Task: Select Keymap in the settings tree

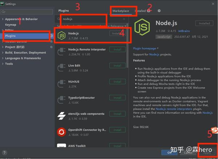Action: pyautogui.click(x=11, y=25)
